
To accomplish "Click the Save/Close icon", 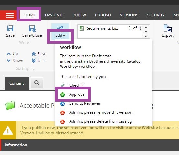I will pos(32,29).
